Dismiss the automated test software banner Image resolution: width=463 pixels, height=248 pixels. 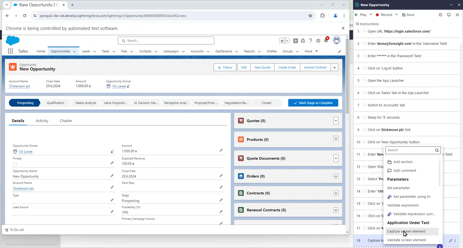(343, 28)
